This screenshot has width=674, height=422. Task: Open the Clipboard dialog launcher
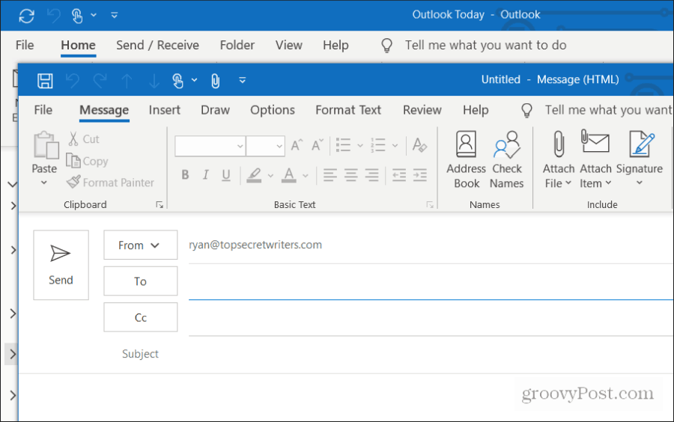click(160, 205)
